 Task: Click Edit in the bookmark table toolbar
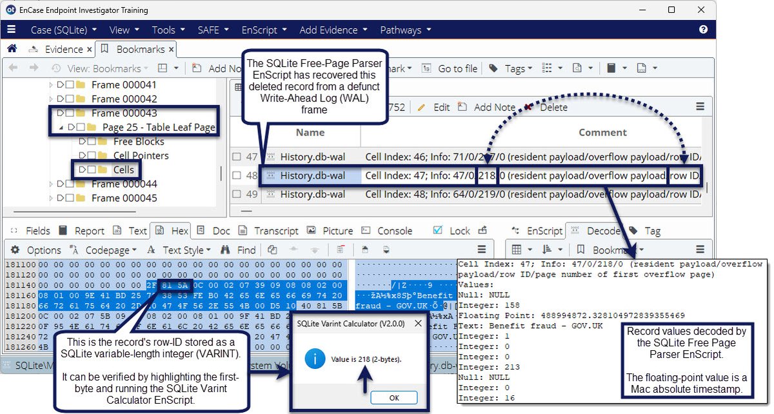pyautogui.click(x=433, y=107)
